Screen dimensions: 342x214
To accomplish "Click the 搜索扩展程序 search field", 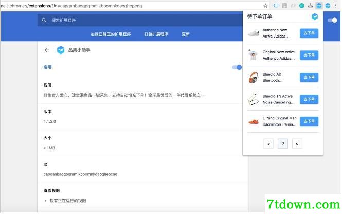I will pyautogui.click(x=140, y=20).
